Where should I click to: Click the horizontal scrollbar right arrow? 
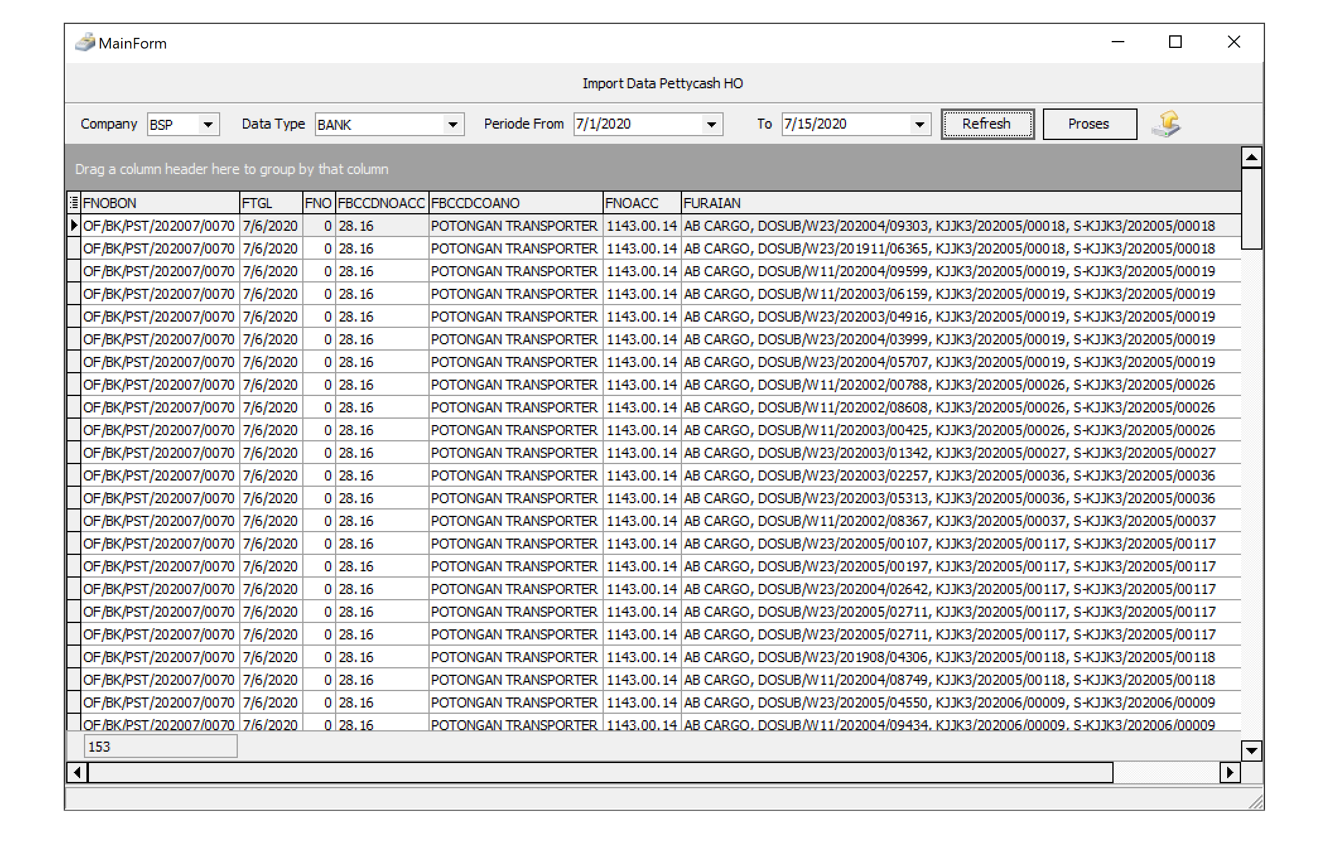[x=1230, y=772]
